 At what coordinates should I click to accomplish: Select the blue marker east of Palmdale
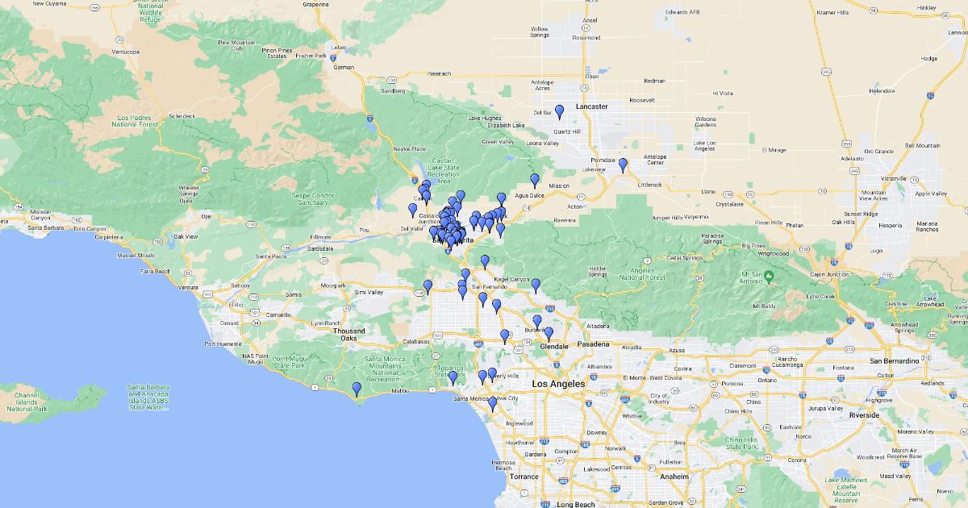coord(623,165)
